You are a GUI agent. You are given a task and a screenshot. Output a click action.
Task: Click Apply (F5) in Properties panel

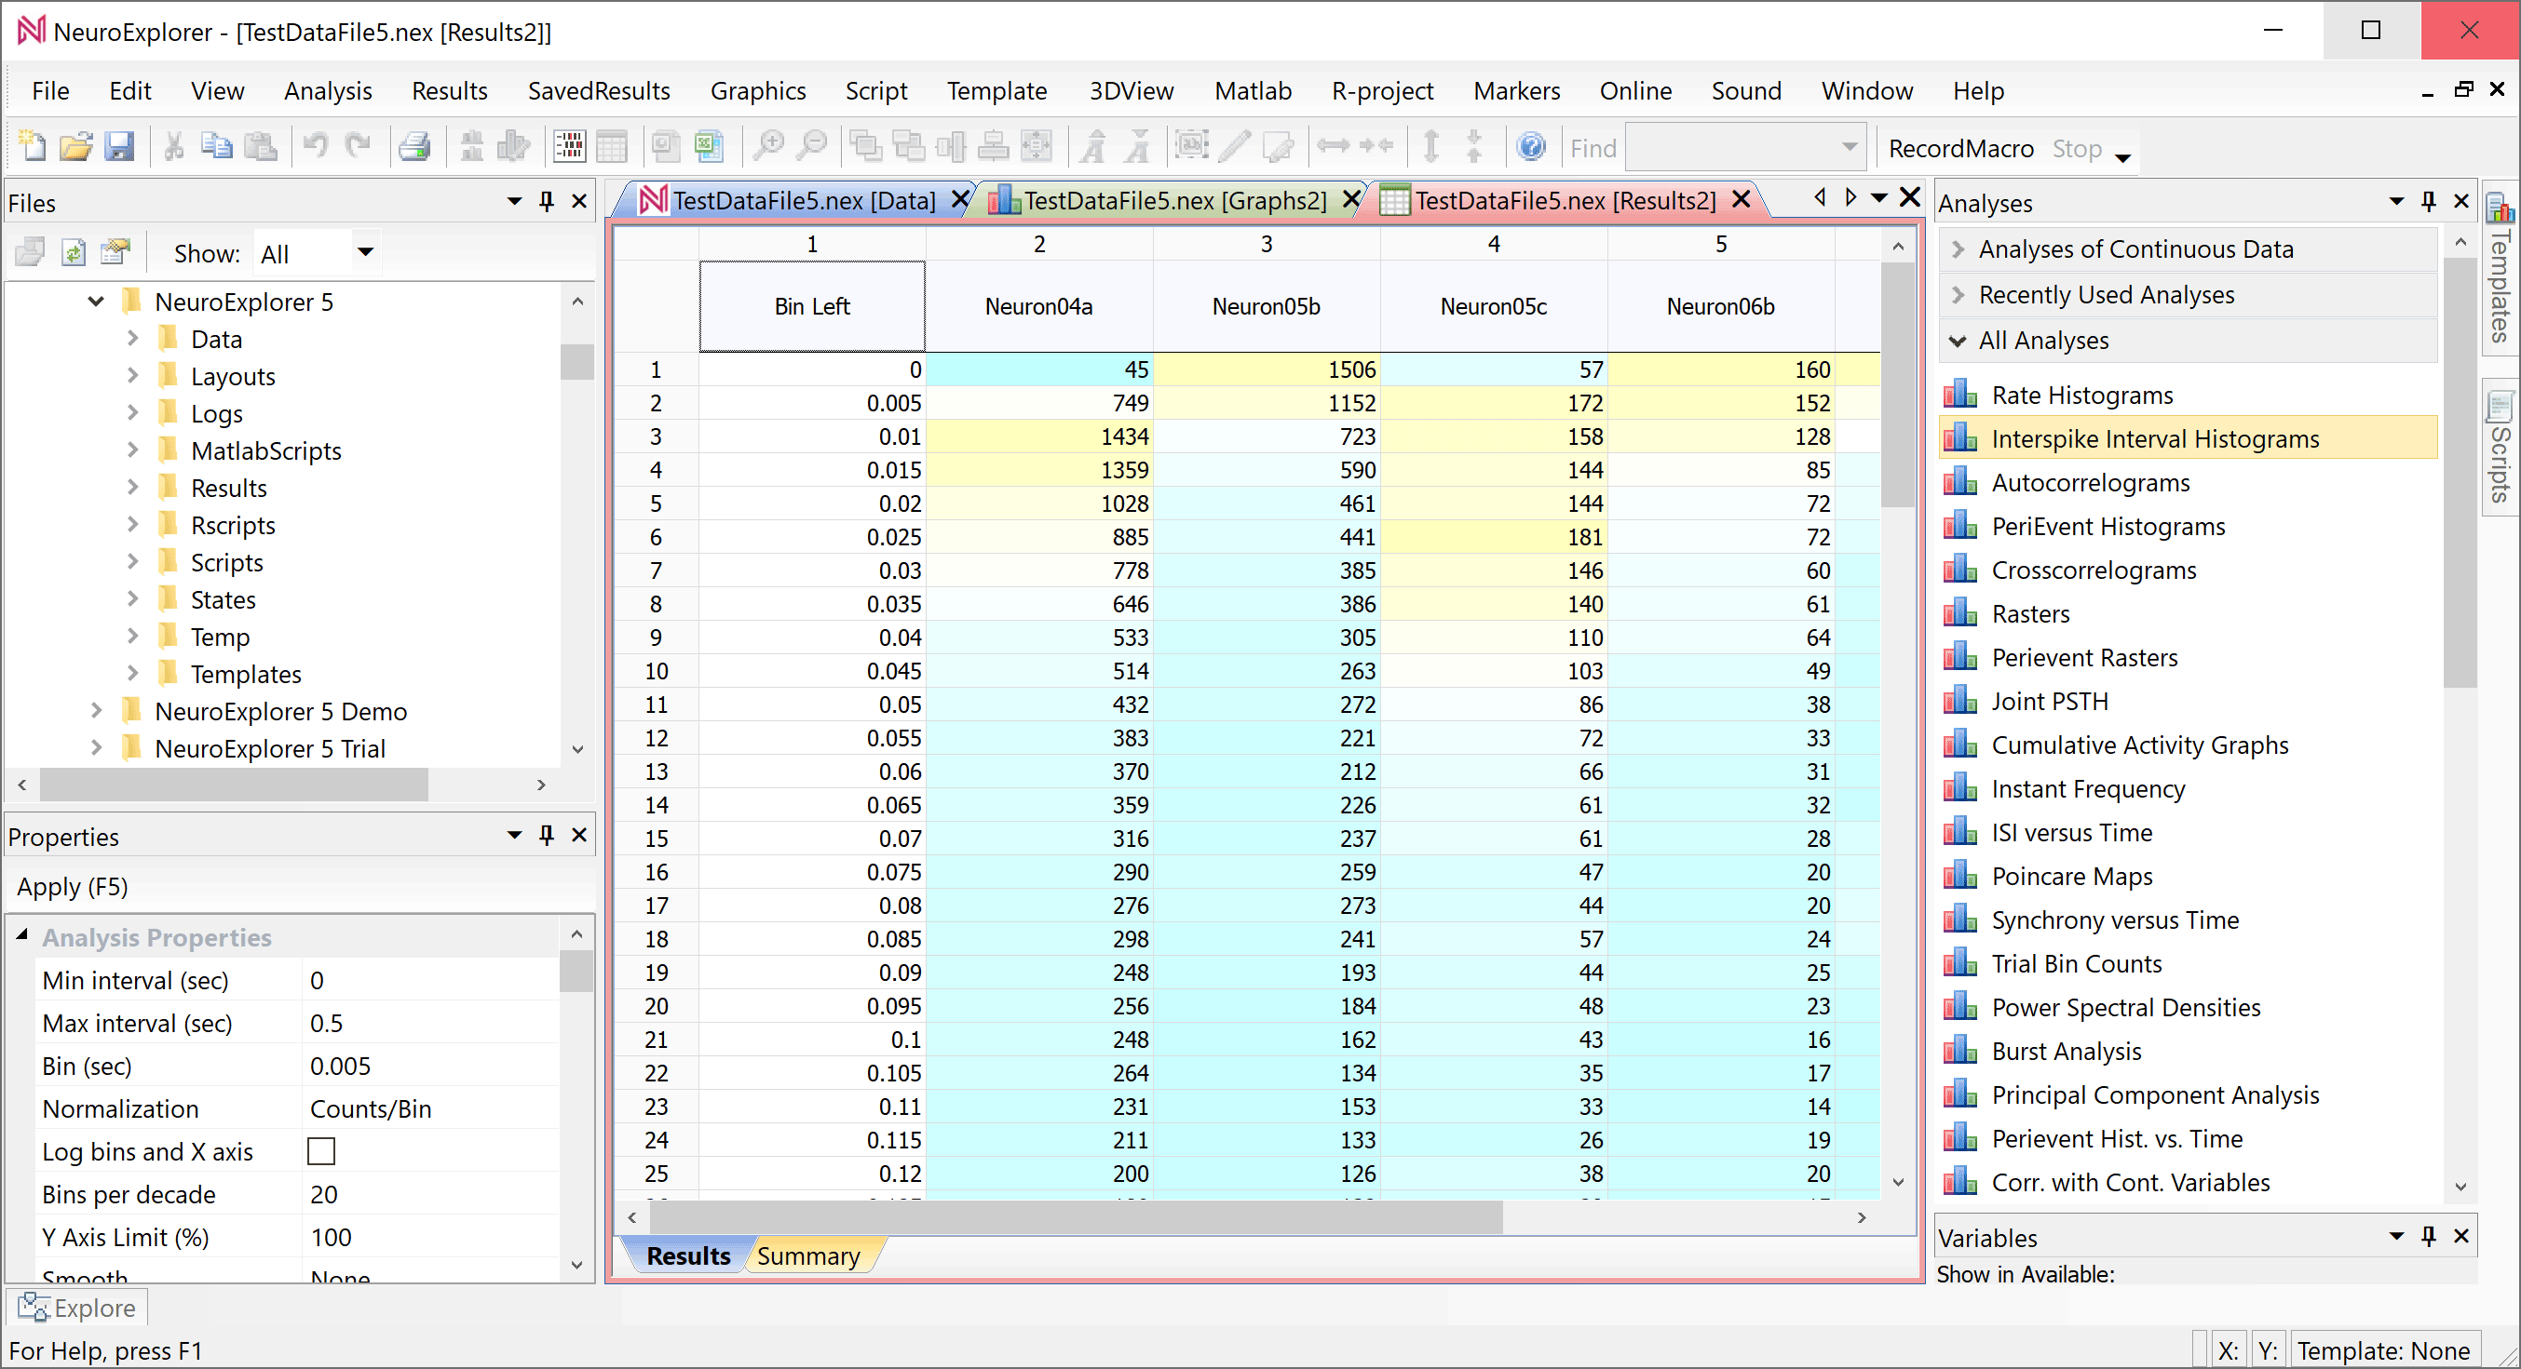74,887
